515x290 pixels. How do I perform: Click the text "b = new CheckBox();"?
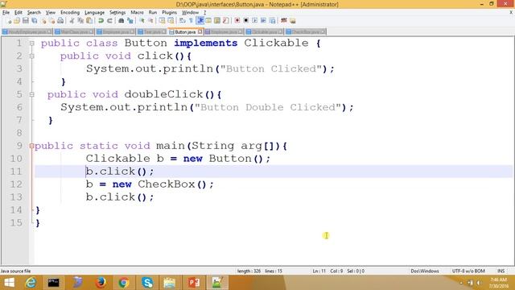pos(150,184)
